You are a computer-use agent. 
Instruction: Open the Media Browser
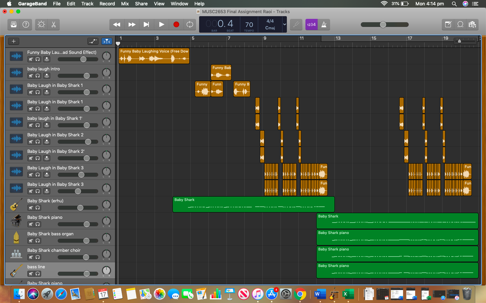tap(472, 25)
